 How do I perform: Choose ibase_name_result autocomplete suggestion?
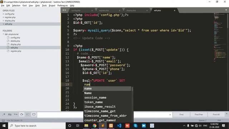[107, 107]
